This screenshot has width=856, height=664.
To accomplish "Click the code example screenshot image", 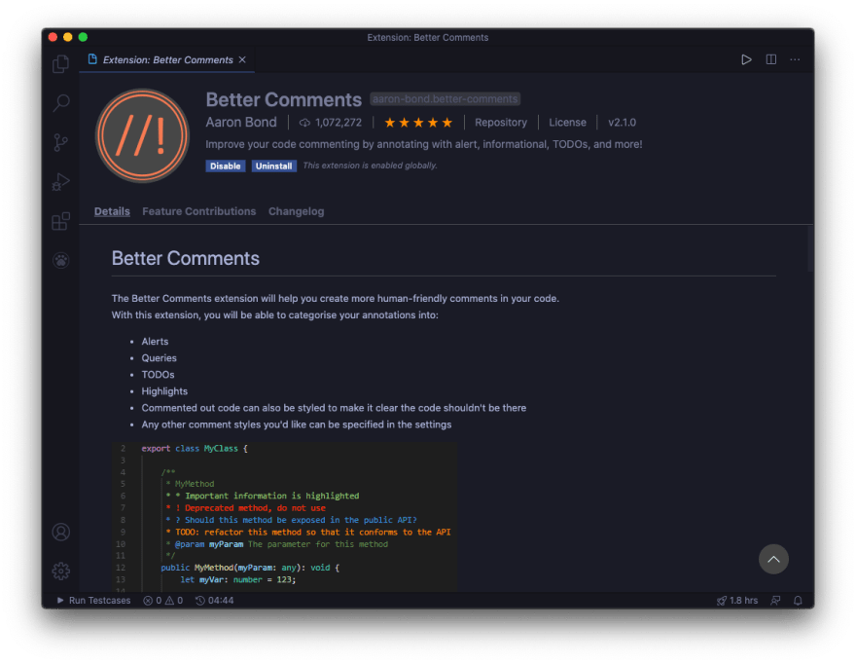I will coord(285,516).
